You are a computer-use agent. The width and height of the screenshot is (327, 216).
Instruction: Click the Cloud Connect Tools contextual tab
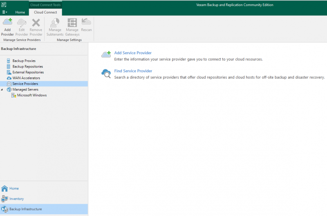click(45, 5)
